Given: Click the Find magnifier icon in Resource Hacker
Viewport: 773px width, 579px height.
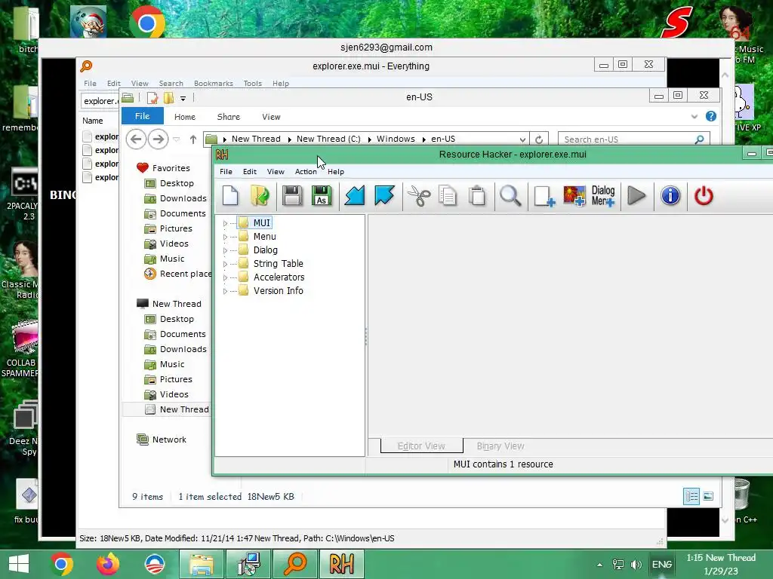Looking at the screenshot, I should click(510, 196).
